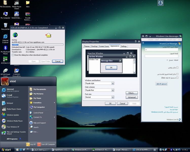Open the Recycle Bin desktop icon

(x=5, y=26)
